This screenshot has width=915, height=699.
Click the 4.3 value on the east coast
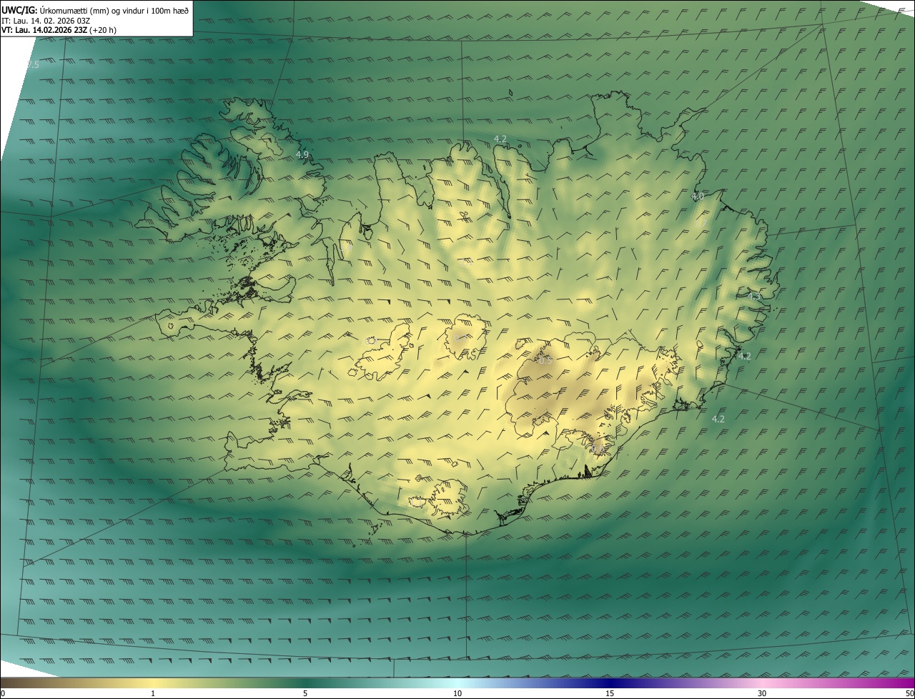coord(755,295)
